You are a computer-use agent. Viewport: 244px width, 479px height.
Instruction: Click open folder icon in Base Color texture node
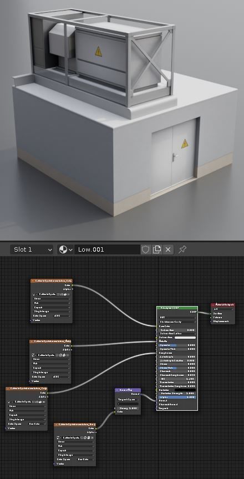(65, 294)
